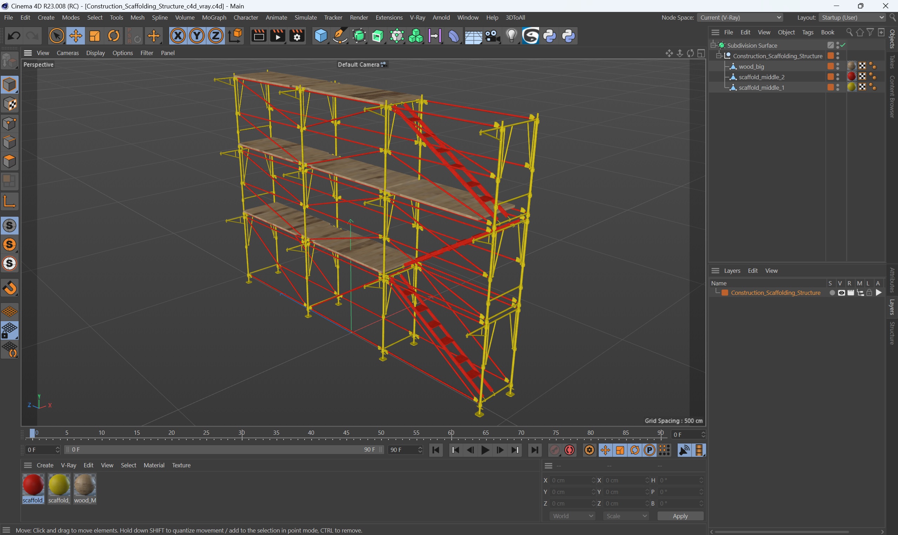The width and height of the screenshot is (898, 535).
Task: Activate the Move tool in toolbar
Action: point(76,36)
